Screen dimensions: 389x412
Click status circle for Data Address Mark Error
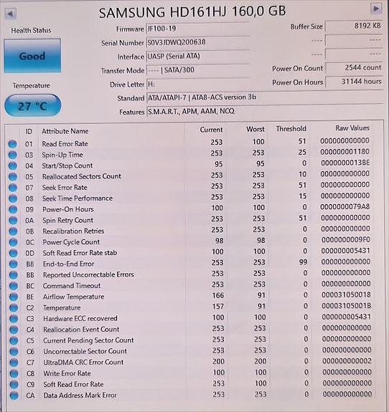pos(14,396)
